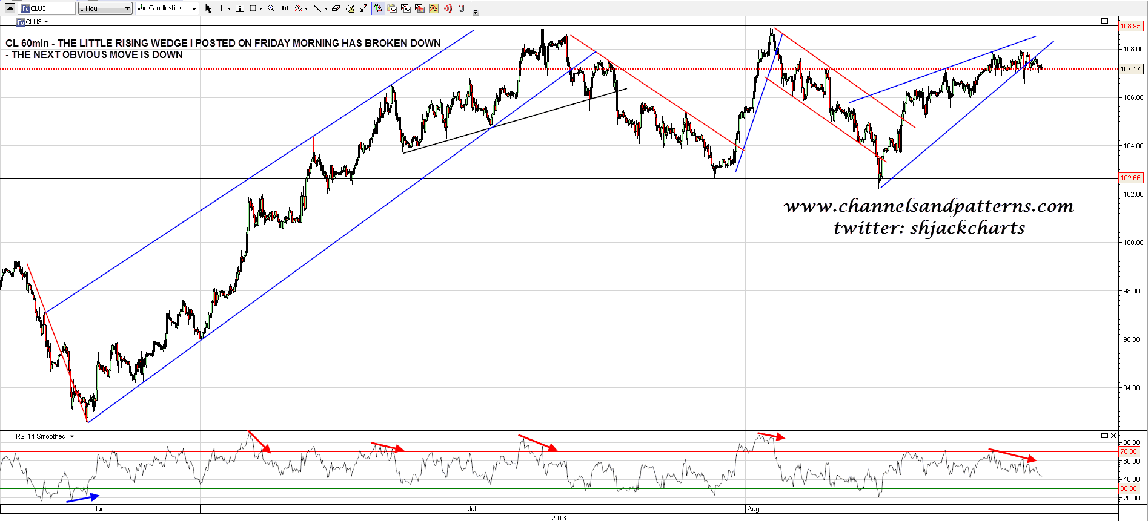Click the red 70.00 RSI level marker
This screenshot has width=1148, height=521.
1129,451
